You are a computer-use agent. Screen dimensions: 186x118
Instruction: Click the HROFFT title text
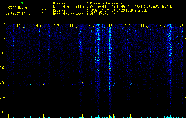point(30,2)
